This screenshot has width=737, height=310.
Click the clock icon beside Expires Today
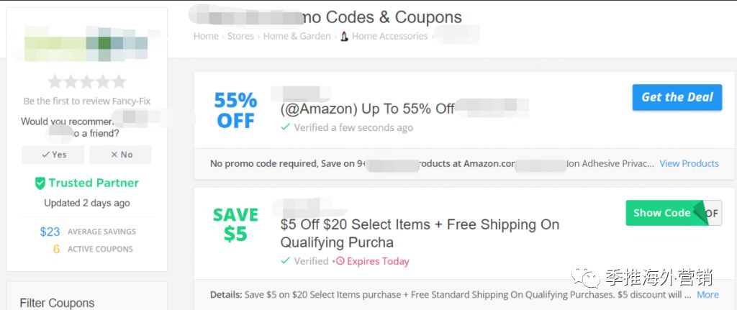click(340, 261)
